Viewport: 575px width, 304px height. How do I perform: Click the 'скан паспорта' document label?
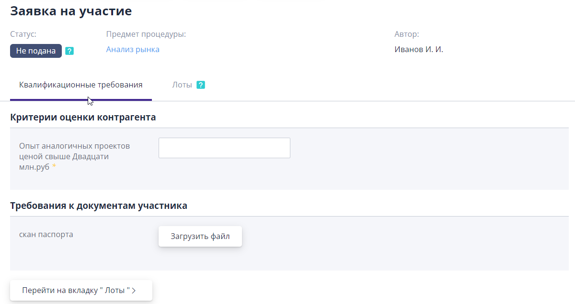pos(46,235)
